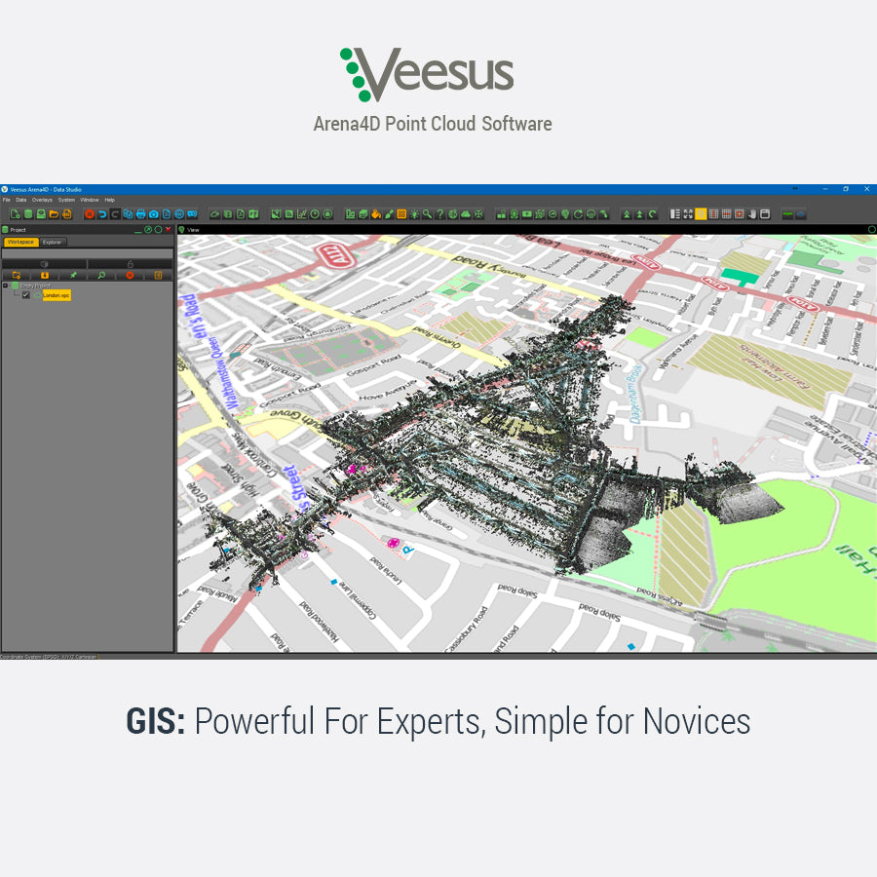This screenshot has width=877, height=877.
Task: Switch to the Workspace tab
Action: click(x=20, y=243)
